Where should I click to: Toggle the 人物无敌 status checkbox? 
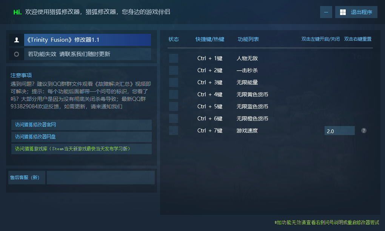[x=174, y=58]
